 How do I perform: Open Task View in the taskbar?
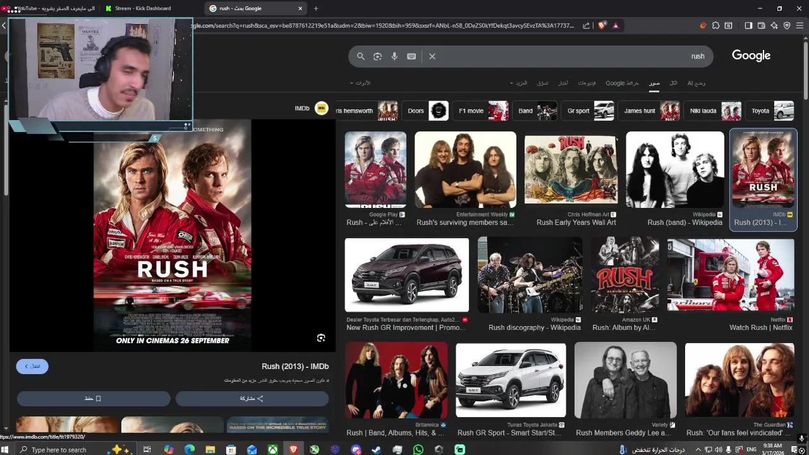tap(147, 450)
